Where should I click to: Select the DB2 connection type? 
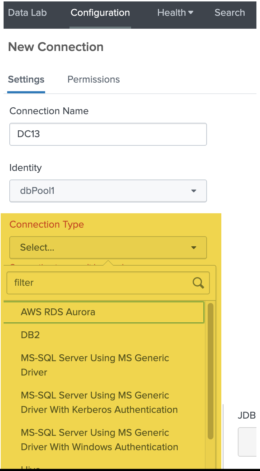pyautogui.click(x=30, y=335)
